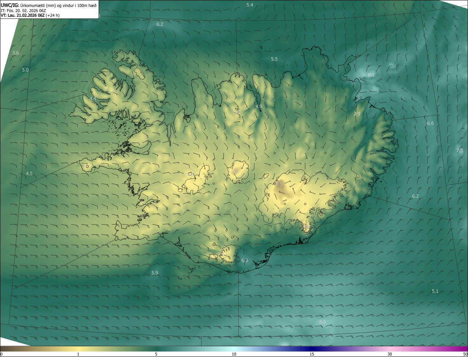This screenshot has width=468, height=357.
Task: Click the "UWC/IG: Úrkomumætti (mm)" title line
Action: click(x=49, y=5)
